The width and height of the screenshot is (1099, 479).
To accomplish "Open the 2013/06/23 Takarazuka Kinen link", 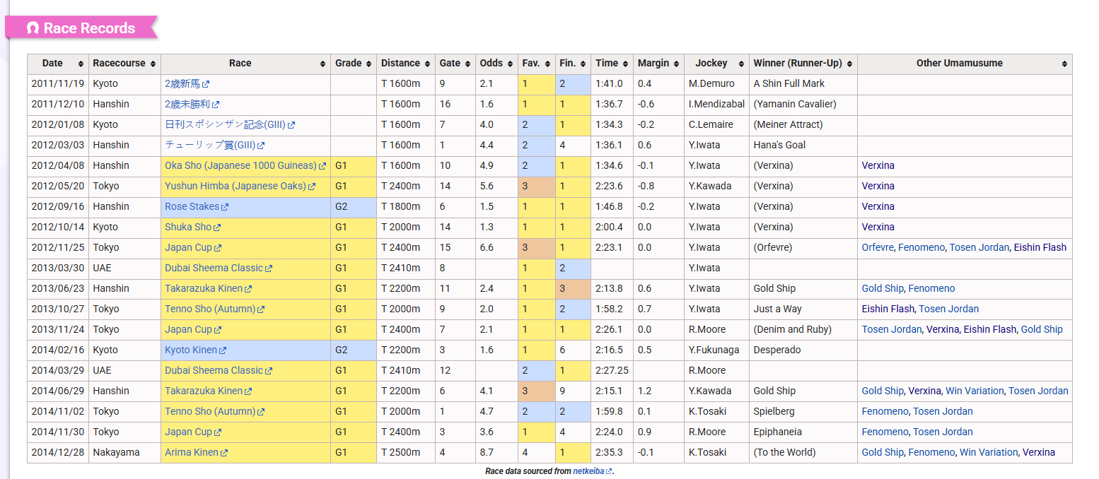I will (x=208, y=288).
